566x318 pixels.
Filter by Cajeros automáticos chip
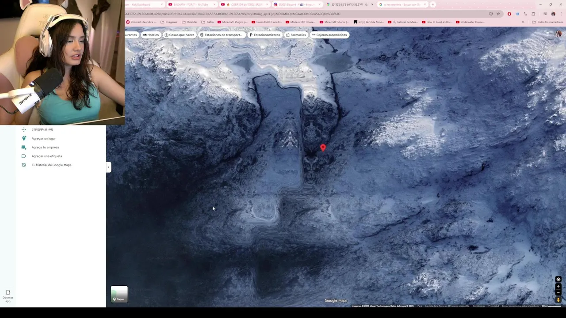pos(329,35)
